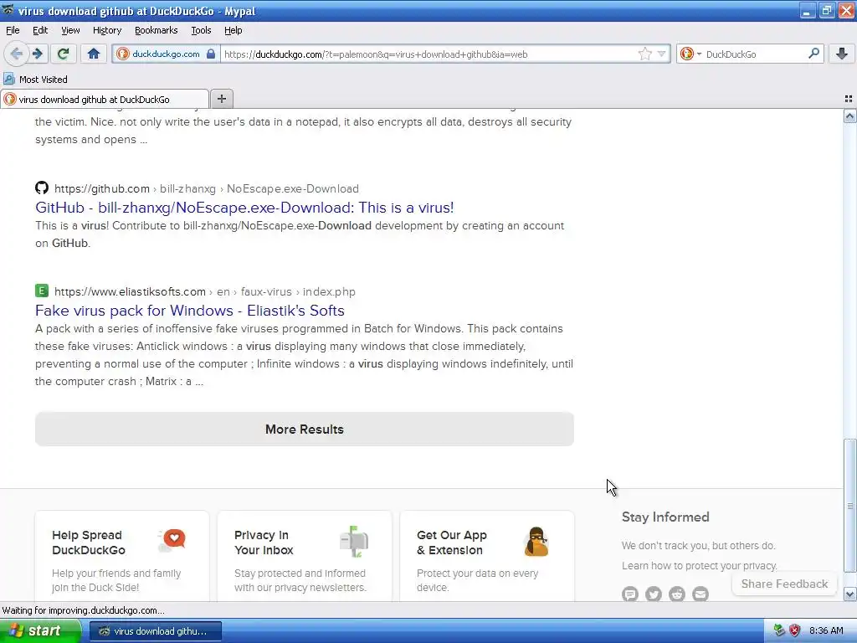
Task: Open the blog speech-bubble social icon
Action: (629, 594)
